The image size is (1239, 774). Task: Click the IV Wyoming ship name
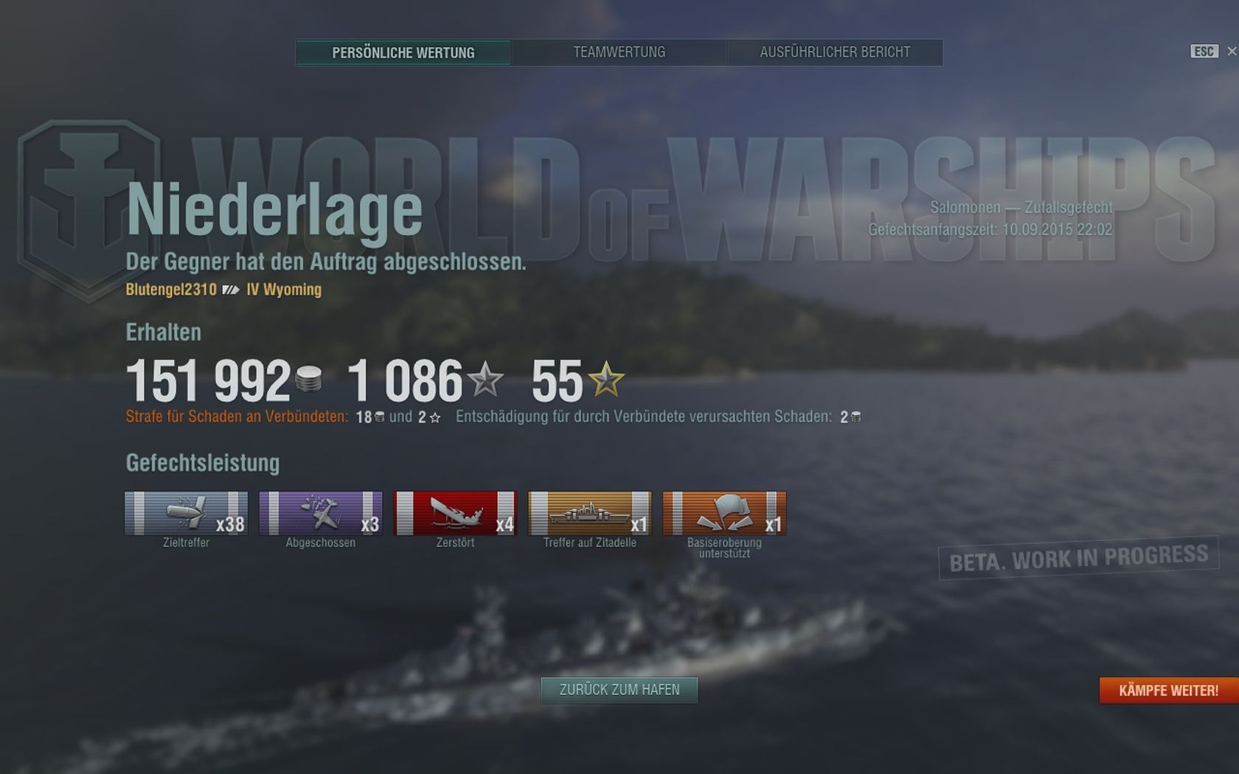coord(284,290)
